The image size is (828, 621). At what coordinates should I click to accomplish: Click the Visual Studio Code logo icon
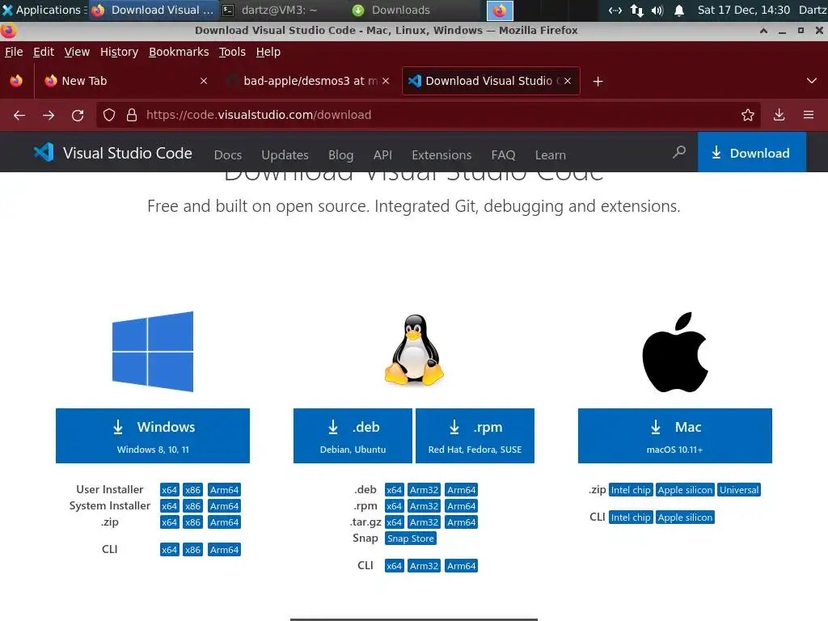point(44,153)
